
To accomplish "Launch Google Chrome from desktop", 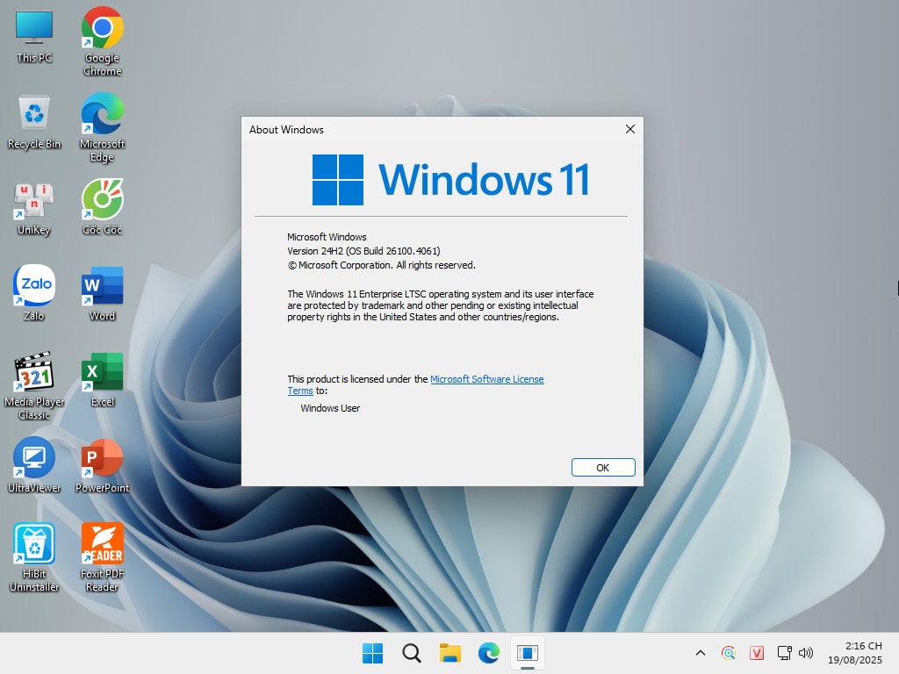I will 102,41.
